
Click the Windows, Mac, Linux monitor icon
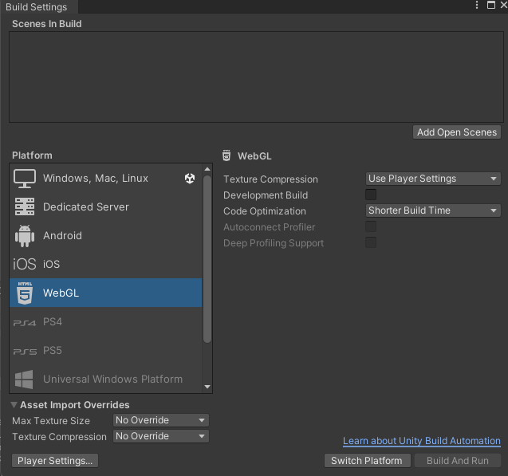click(x=25, y=178)
